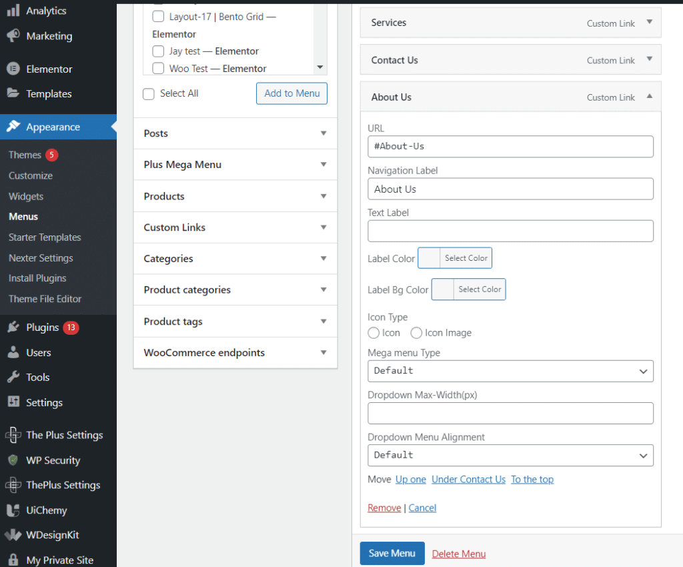Click the Cancel link

coord(422,508)
